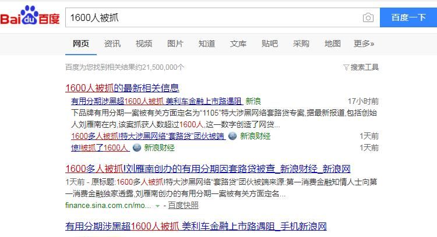Click the funnel icon for 搜索工具

coord(346,67)
